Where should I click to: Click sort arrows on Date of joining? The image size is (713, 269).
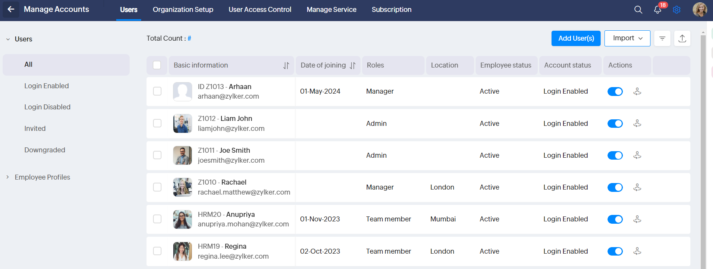pyautogui.click(x=352, y=66)
